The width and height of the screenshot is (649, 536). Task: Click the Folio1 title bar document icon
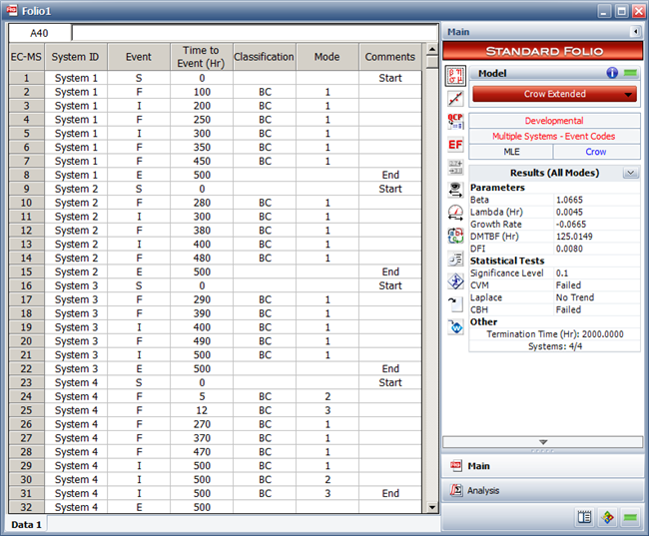12,10
